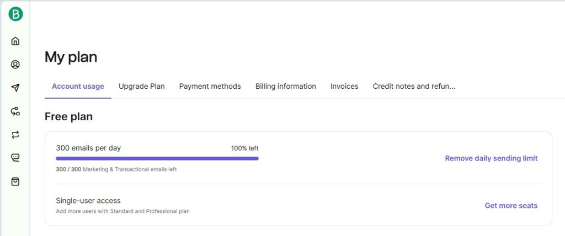The width and height of the screenshot is (565, 236).
Task: Open the Payment methods tab
Action: click(x=210, y=87)
